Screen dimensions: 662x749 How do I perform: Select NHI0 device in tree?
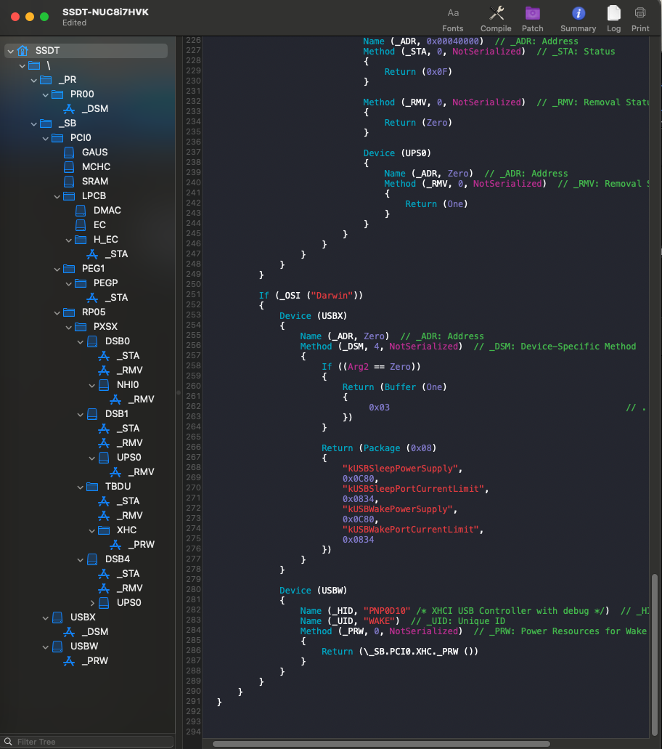click(x=128, y=384)
